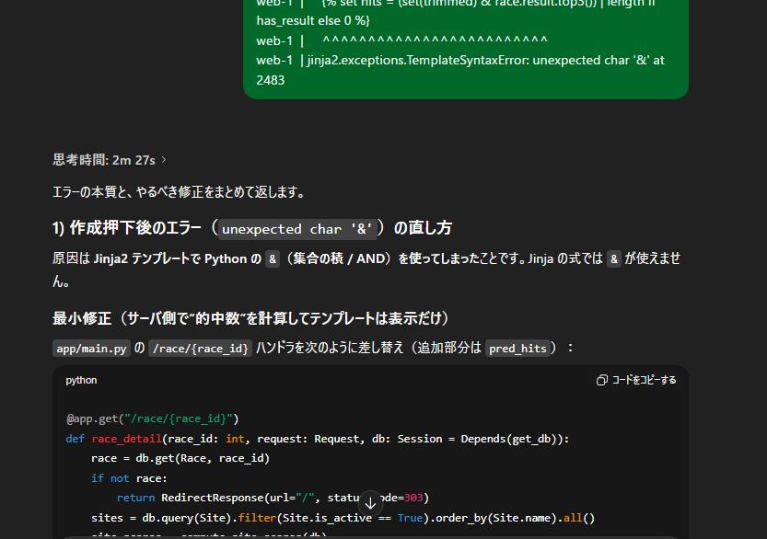Screen dimensions: 767x539
Task: Click the コードをコピーする button text
Action: point(644,380)
